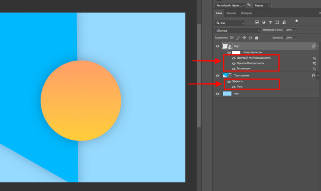
Task: Click the Заливка value field
Action: 288,38
